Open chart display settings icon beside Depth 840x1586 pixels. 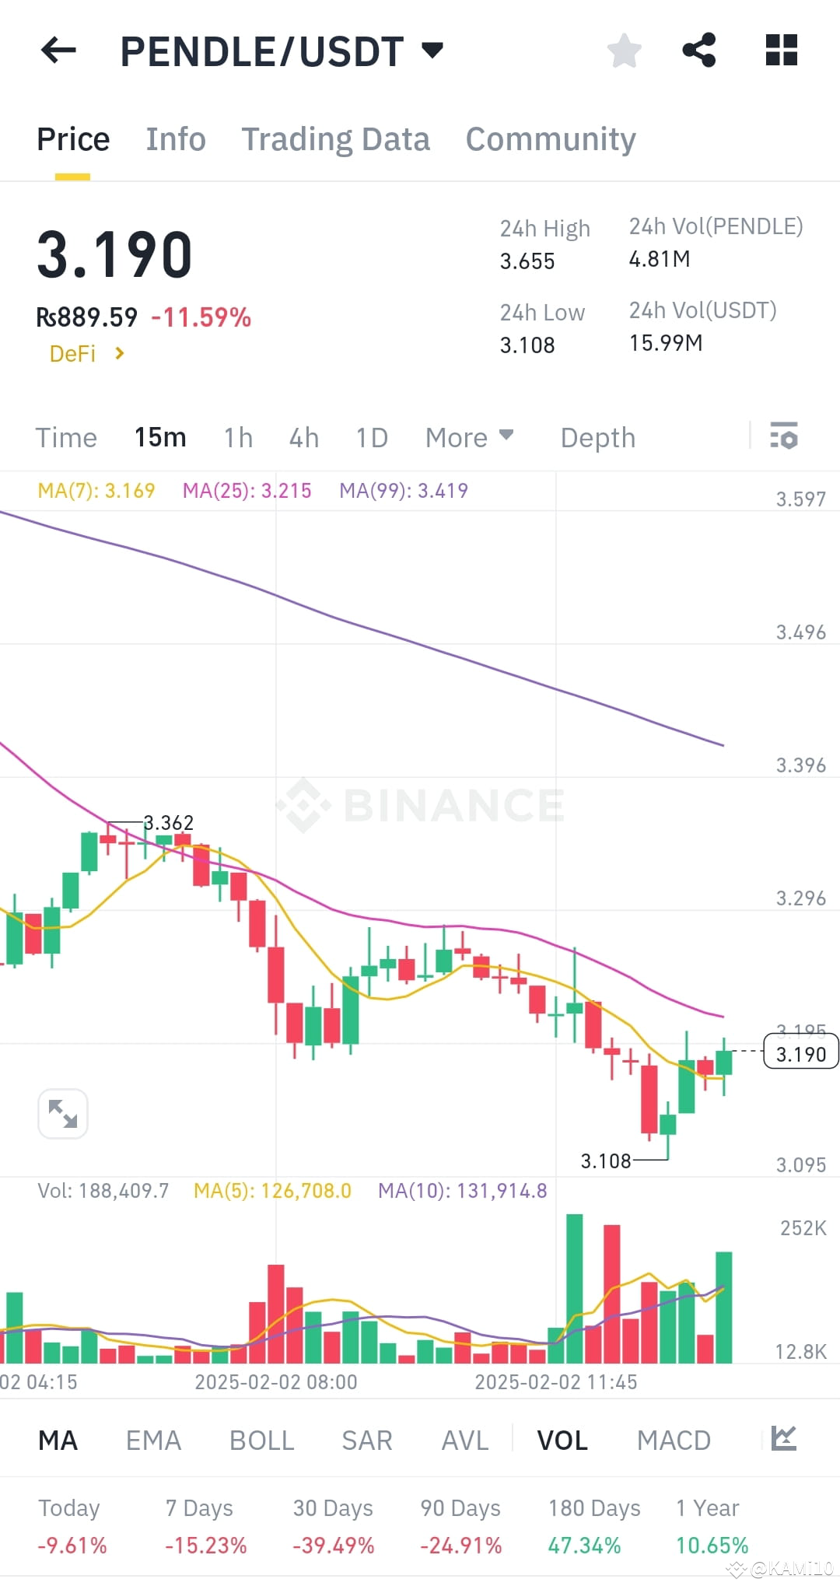[785, 437]
